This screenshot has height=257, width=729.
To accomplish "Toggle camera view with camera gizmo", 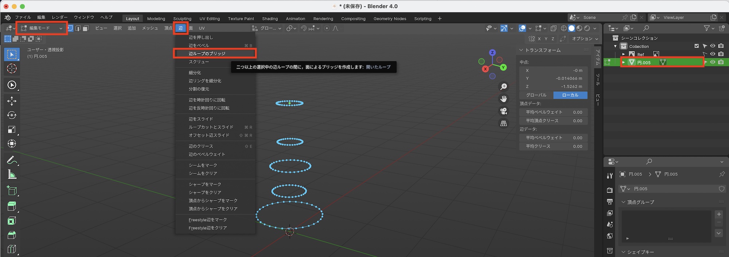I will coord(504,111).
